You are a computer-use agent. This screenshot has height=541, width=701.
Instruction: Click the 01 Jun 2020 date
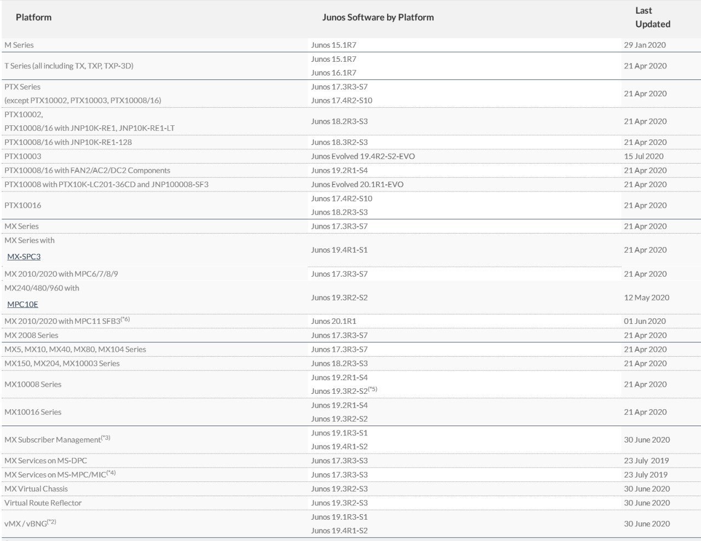[x=645, y=321]
